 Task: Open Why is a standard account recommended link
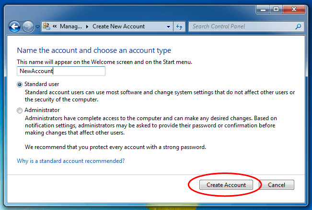click(x=71, y=161)
